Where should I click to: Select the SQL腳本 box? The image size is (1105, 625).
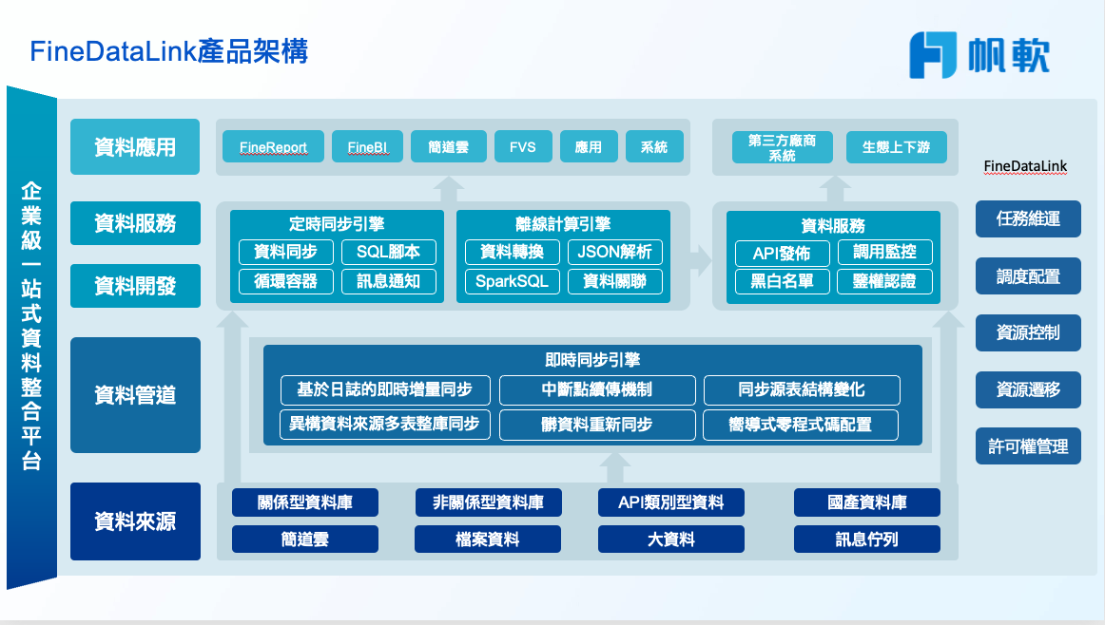click(388, 252)
